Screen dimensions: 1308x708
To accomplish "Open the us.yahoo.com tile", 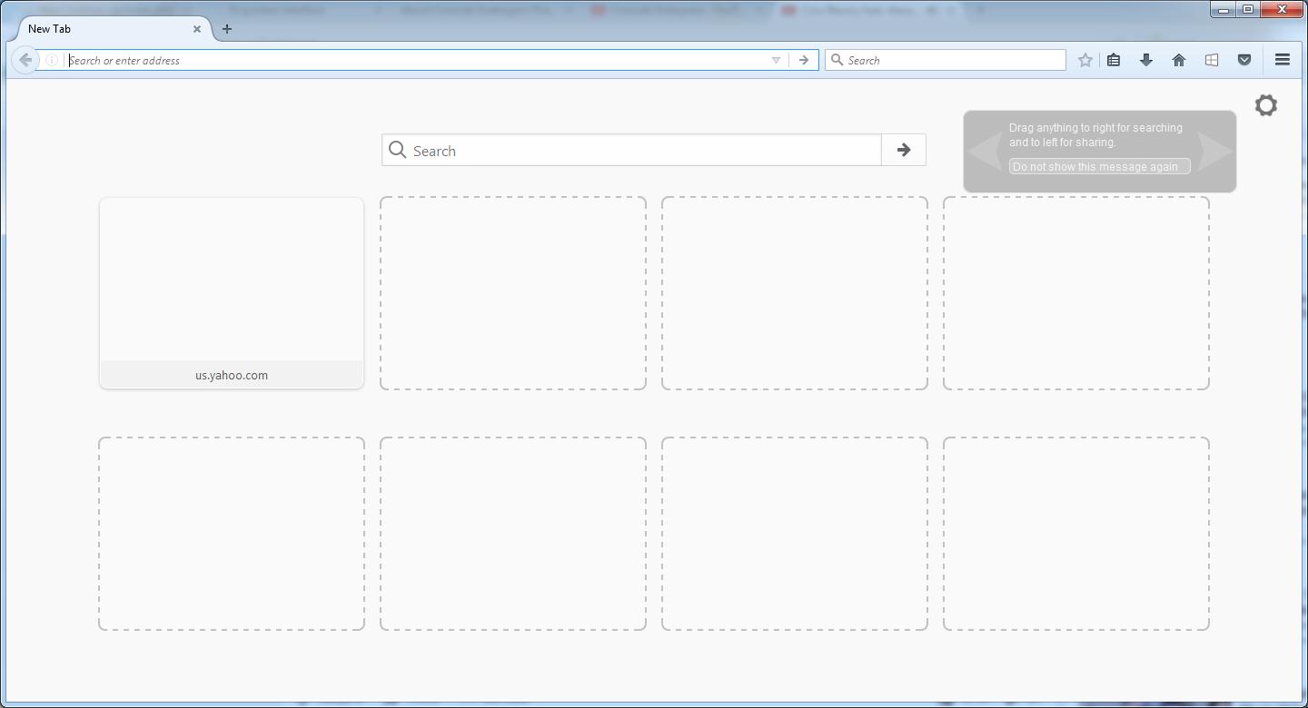I will click(231, 292).
